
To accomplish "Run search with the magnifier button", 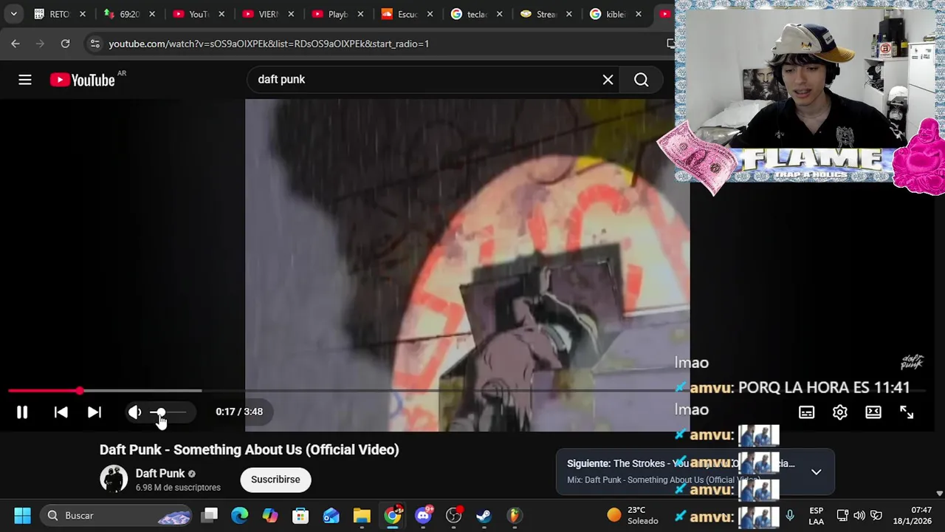I will pyautogui.click(x=641, y=80).
